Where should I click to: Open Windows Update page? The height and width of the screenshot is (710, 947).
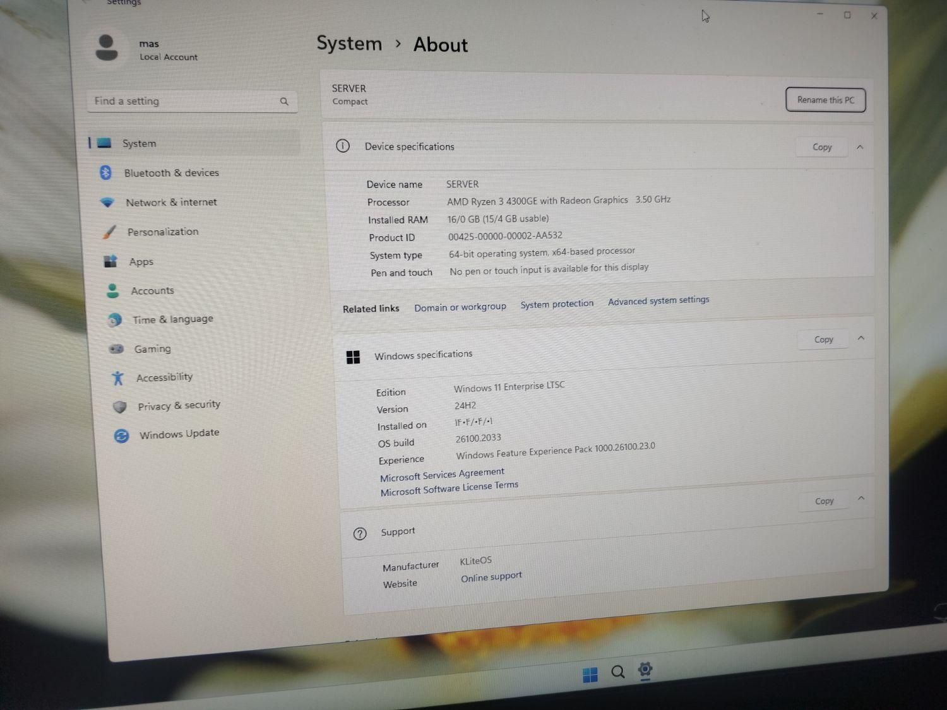pyautogui.click(x=179, y=434)
